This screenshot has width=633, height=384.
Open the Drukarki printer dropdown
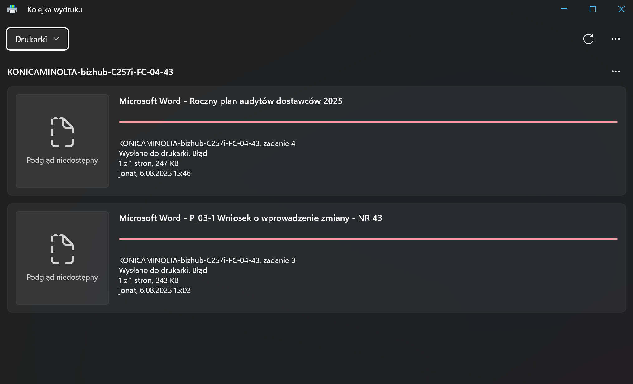37,39
